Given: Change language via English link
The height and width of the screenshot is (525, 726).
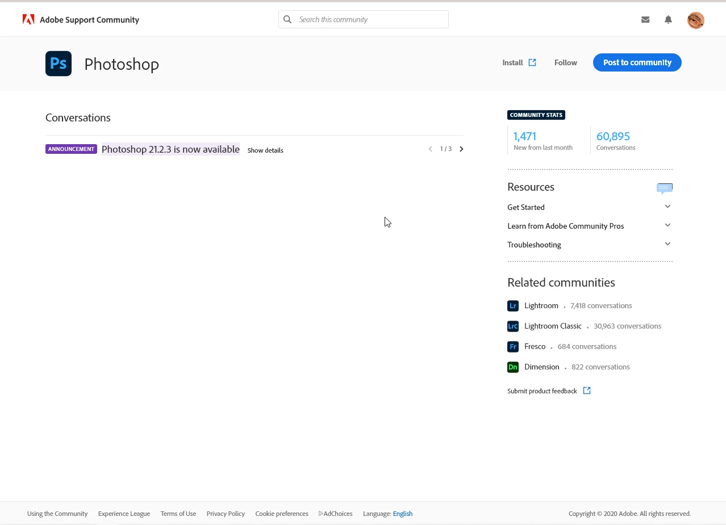Looking at the screenshot, I should coord(403,514).
